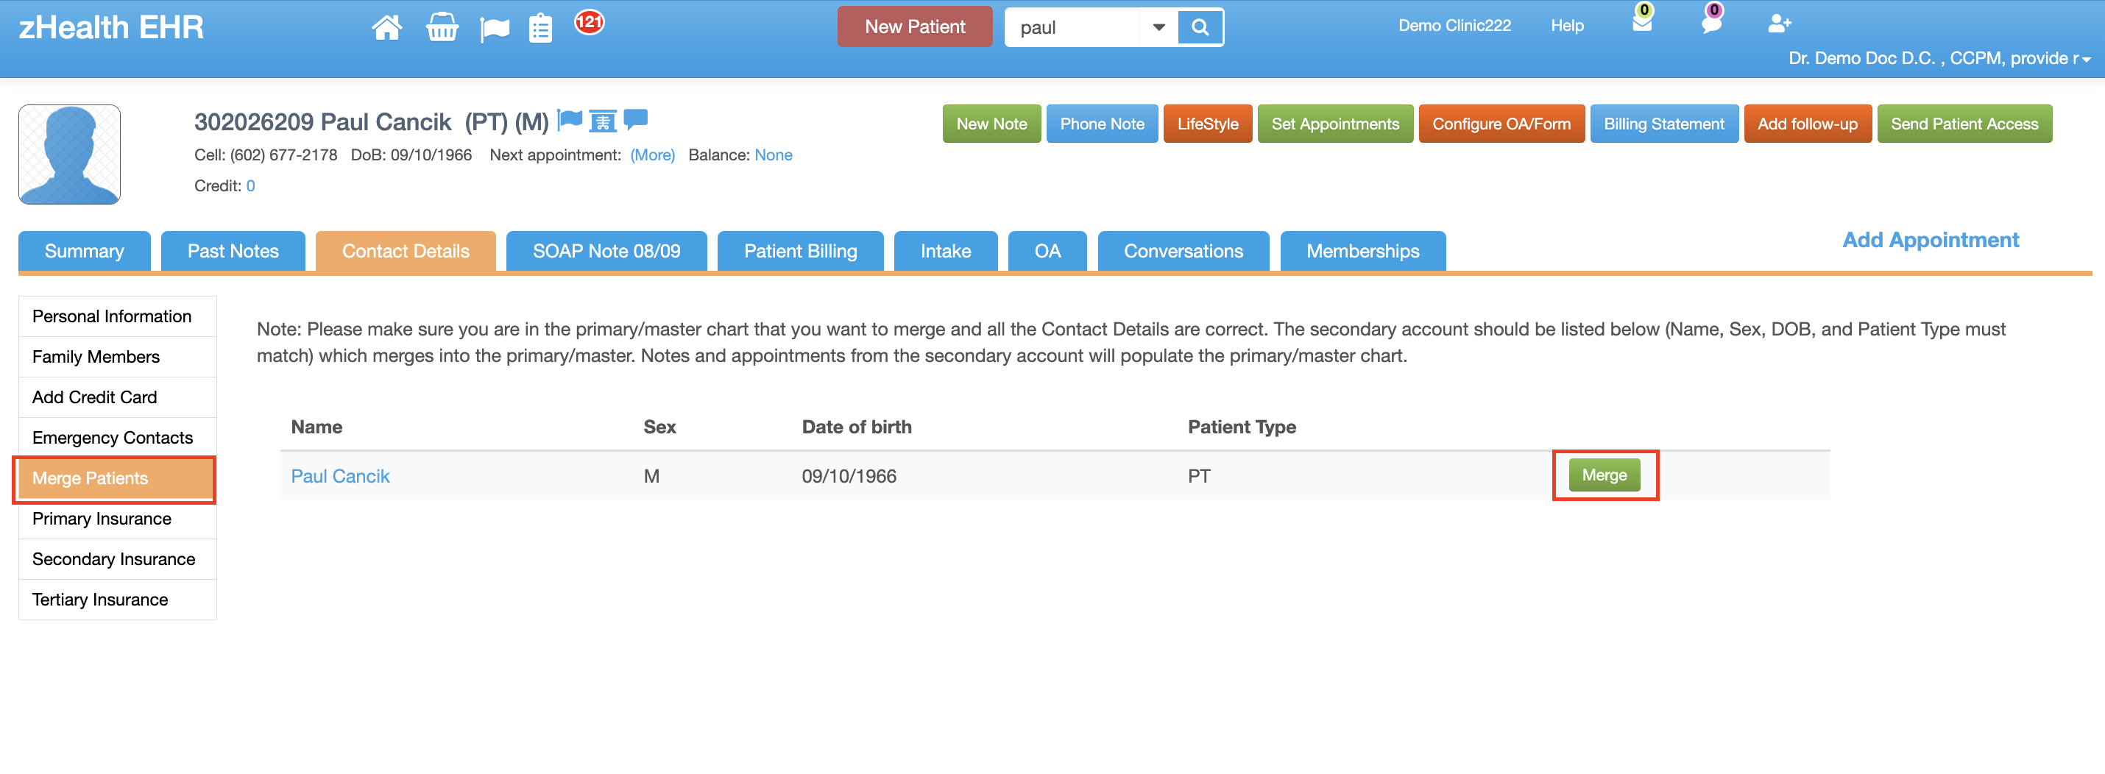Click the Phone Note button
Screen dimensions: 2105x774
(1102, 124)
